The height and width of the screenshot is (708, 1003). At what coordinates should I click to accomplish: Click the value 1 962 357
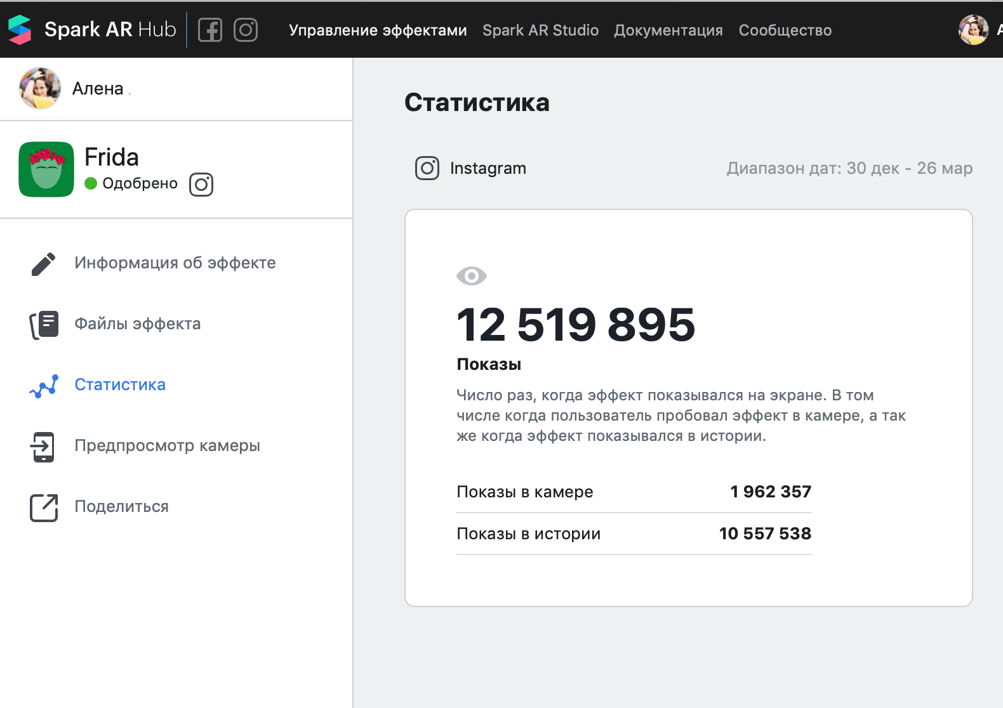(771, 492)
